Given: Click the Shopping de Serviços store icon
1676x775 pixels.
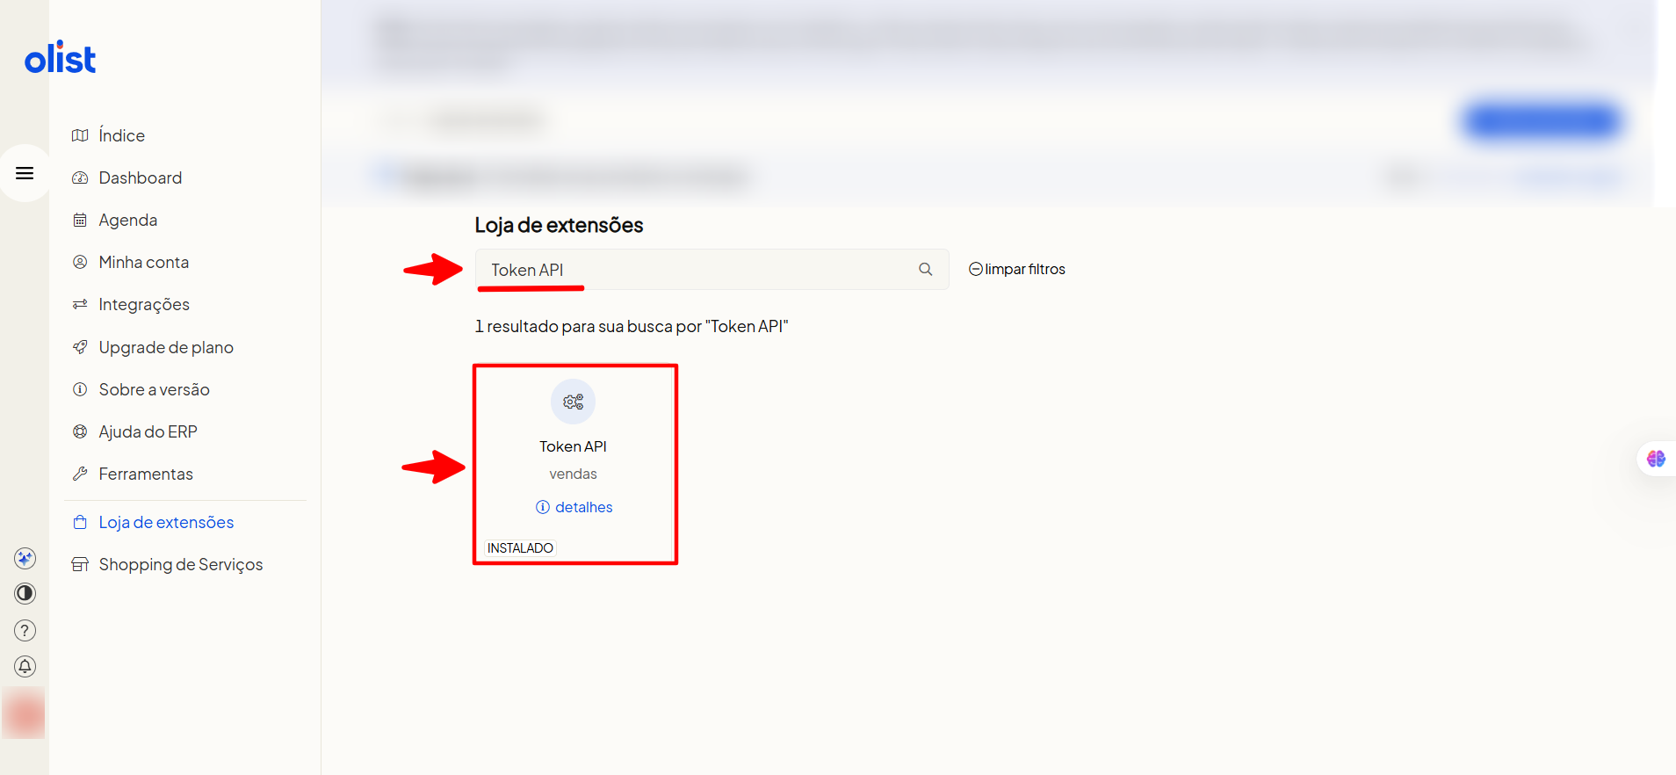Looking at the screenshot, I should 80,564.
